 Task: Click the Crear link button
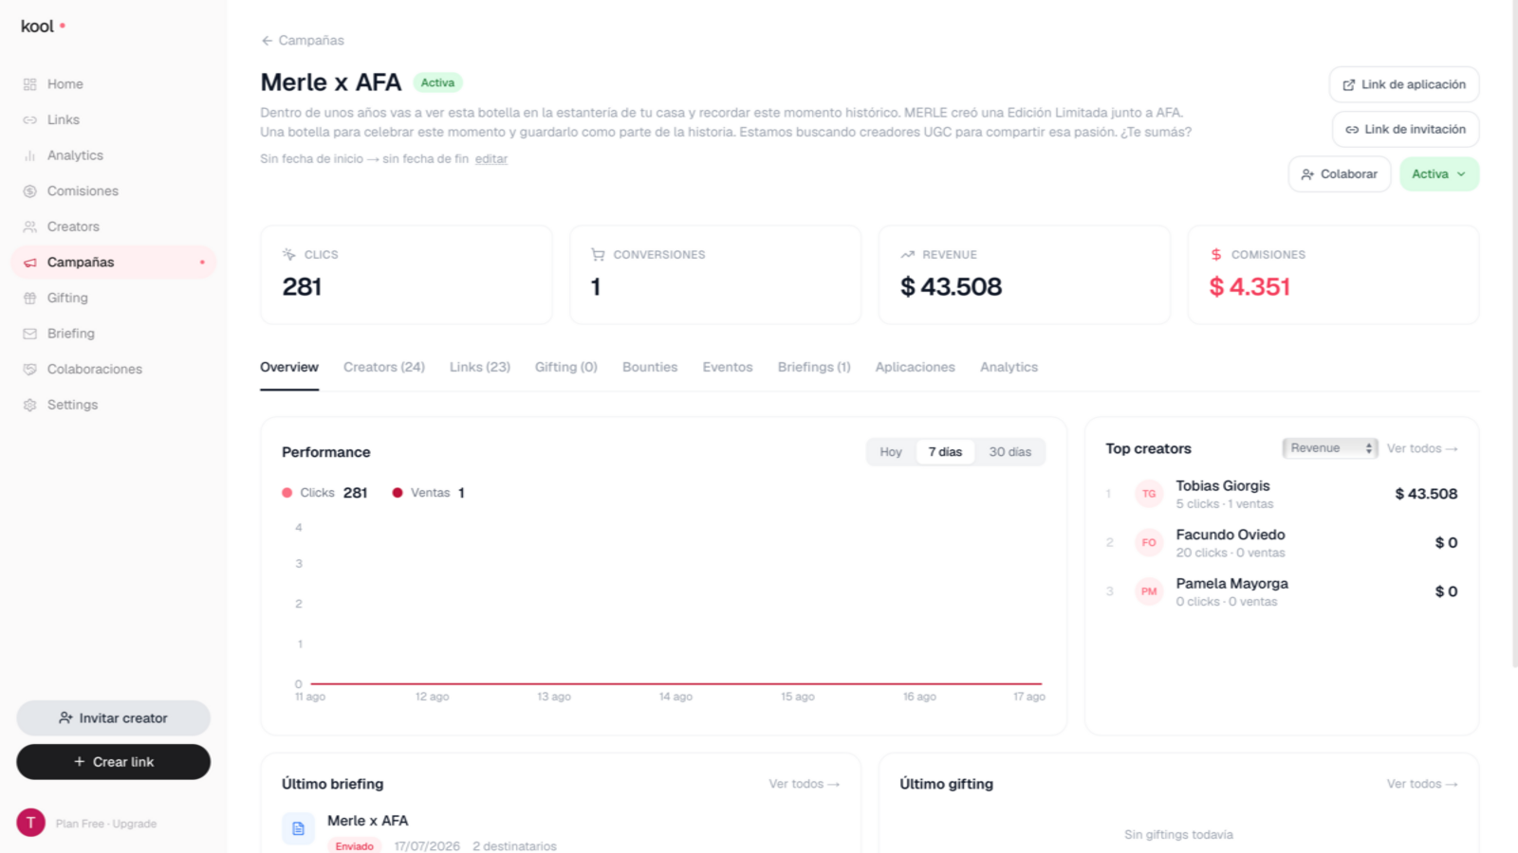pos(113,762)
